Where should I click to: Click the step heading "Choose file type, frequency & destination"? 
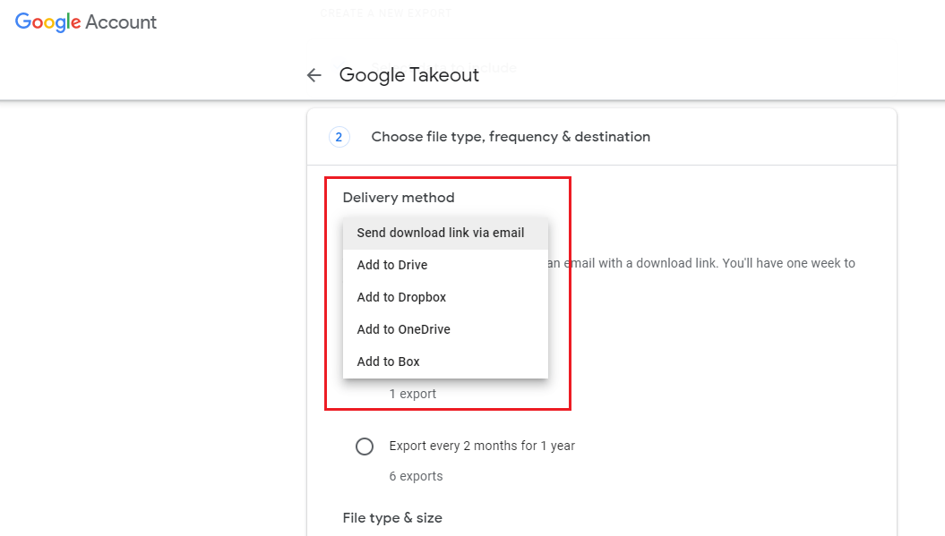coord(511,136)
